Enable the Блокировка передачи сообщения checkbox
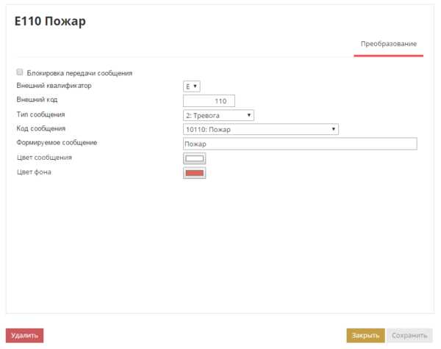 [19, 73]
